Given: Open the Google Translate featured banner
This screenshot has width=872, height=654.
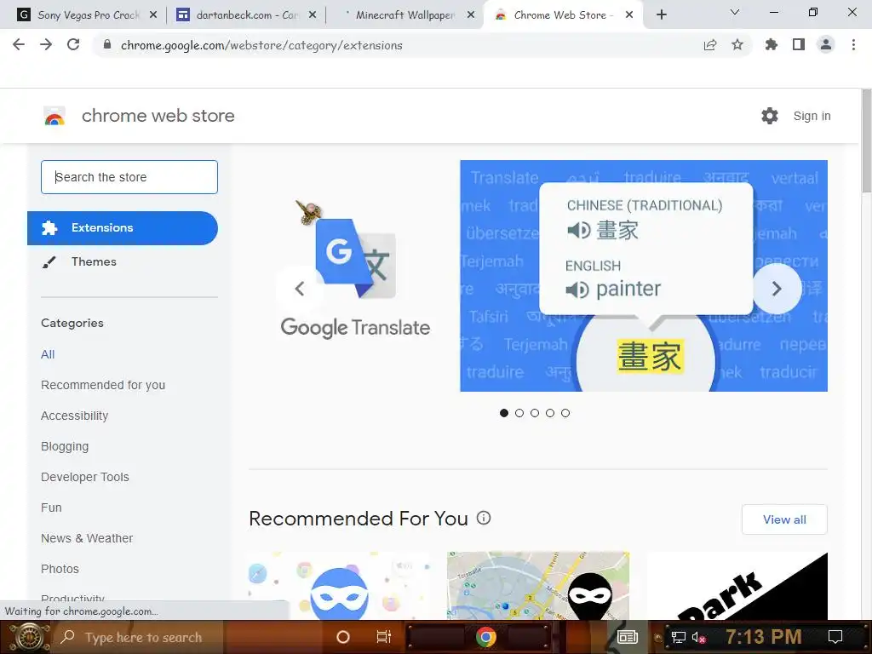Looking at the screenshot, I should tap(538, 276).
